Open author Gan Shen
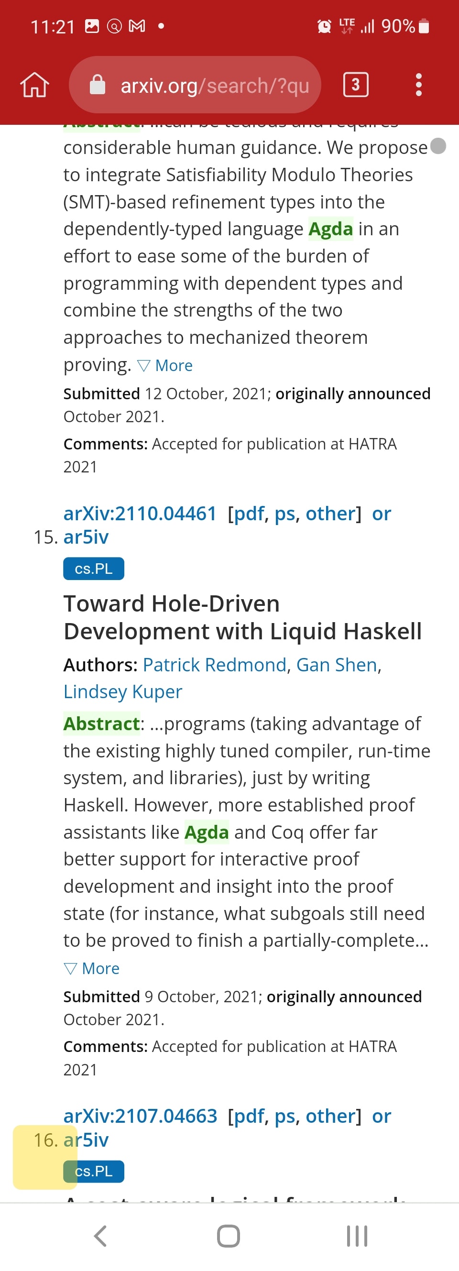This screenshot has width=459, height=1271. tap(337, 665)
